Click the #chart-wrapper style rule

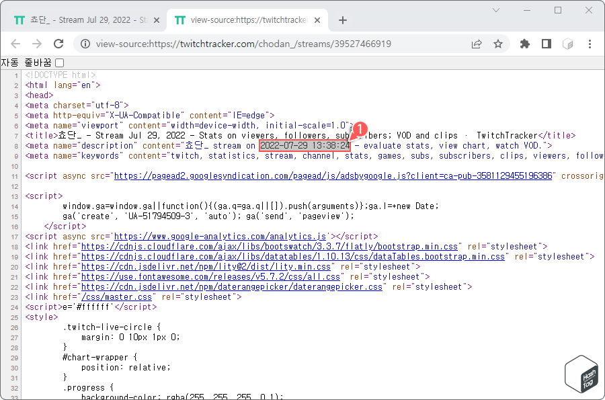click(100, 358)
